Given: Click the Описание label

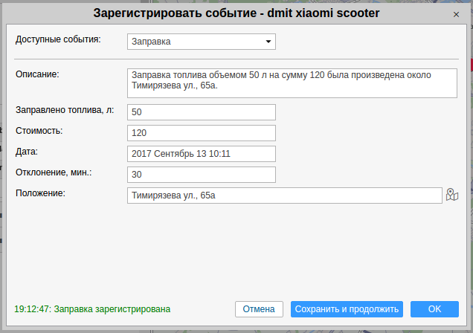Looking at the screenshot, I should [37, 73].
